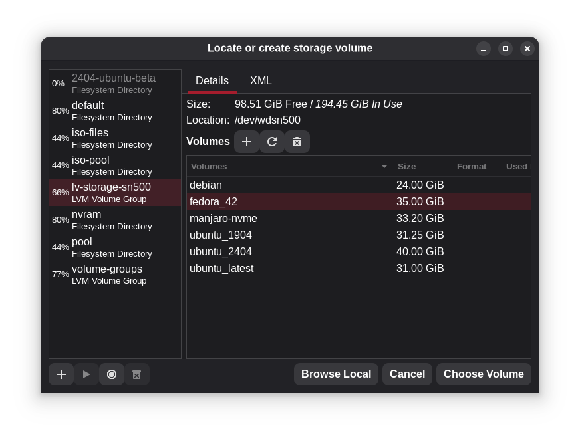Minimize the storage volume dialog
This screenshot has width=580, height=438.
click(484, 49)
